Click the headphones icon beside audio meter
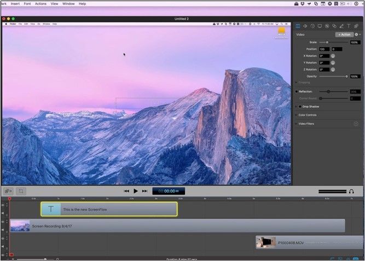Image resolution: width=365 pixels, height=261 pixels. coord(351,191)
